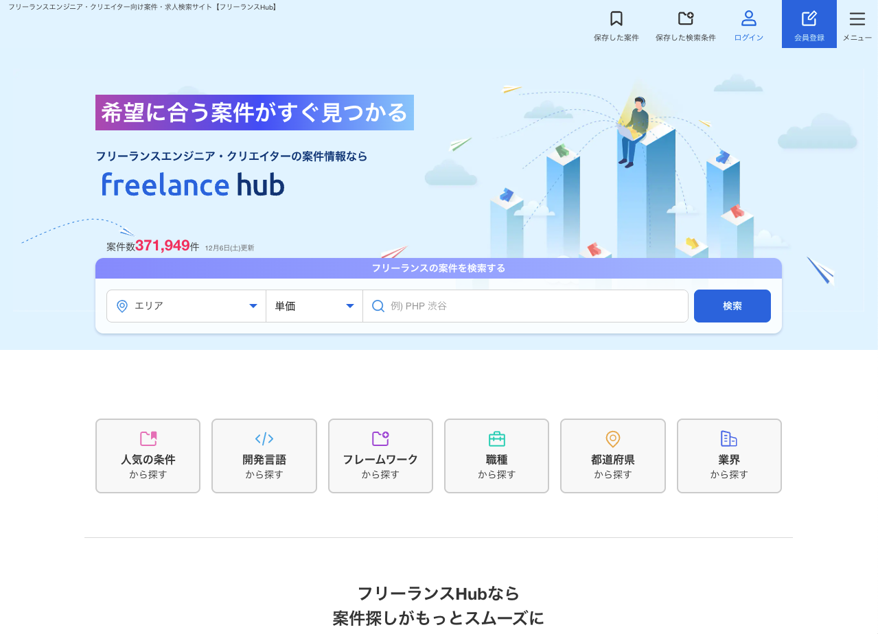This screenshot has width=878, height=634.
Task: Click the 開発言語 code bracket icon
Action: (264, 438)
